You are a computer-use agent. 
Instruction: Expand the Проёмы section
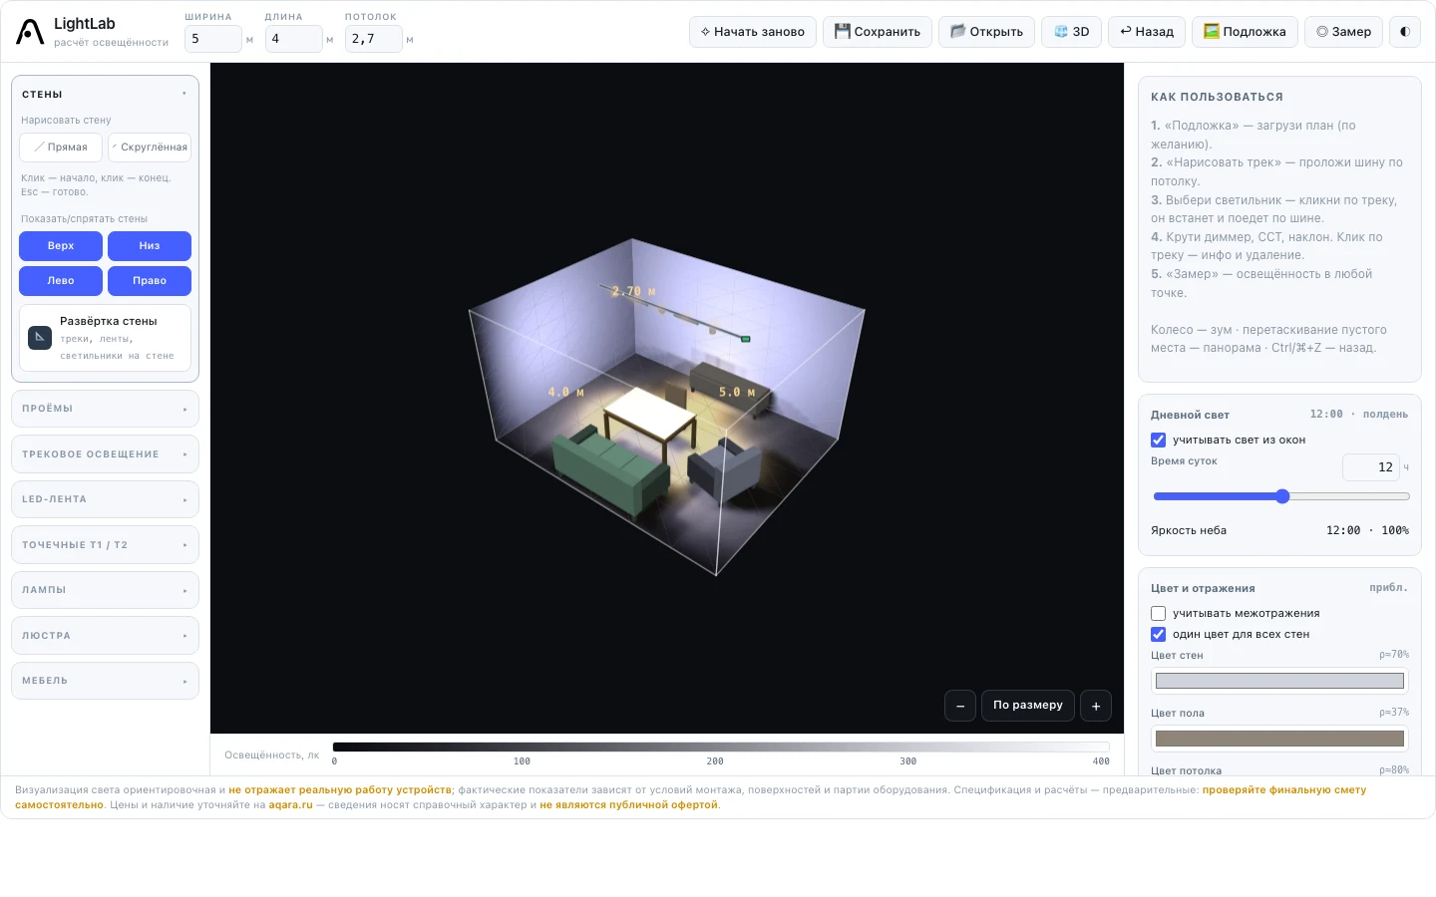pos(105,409)
